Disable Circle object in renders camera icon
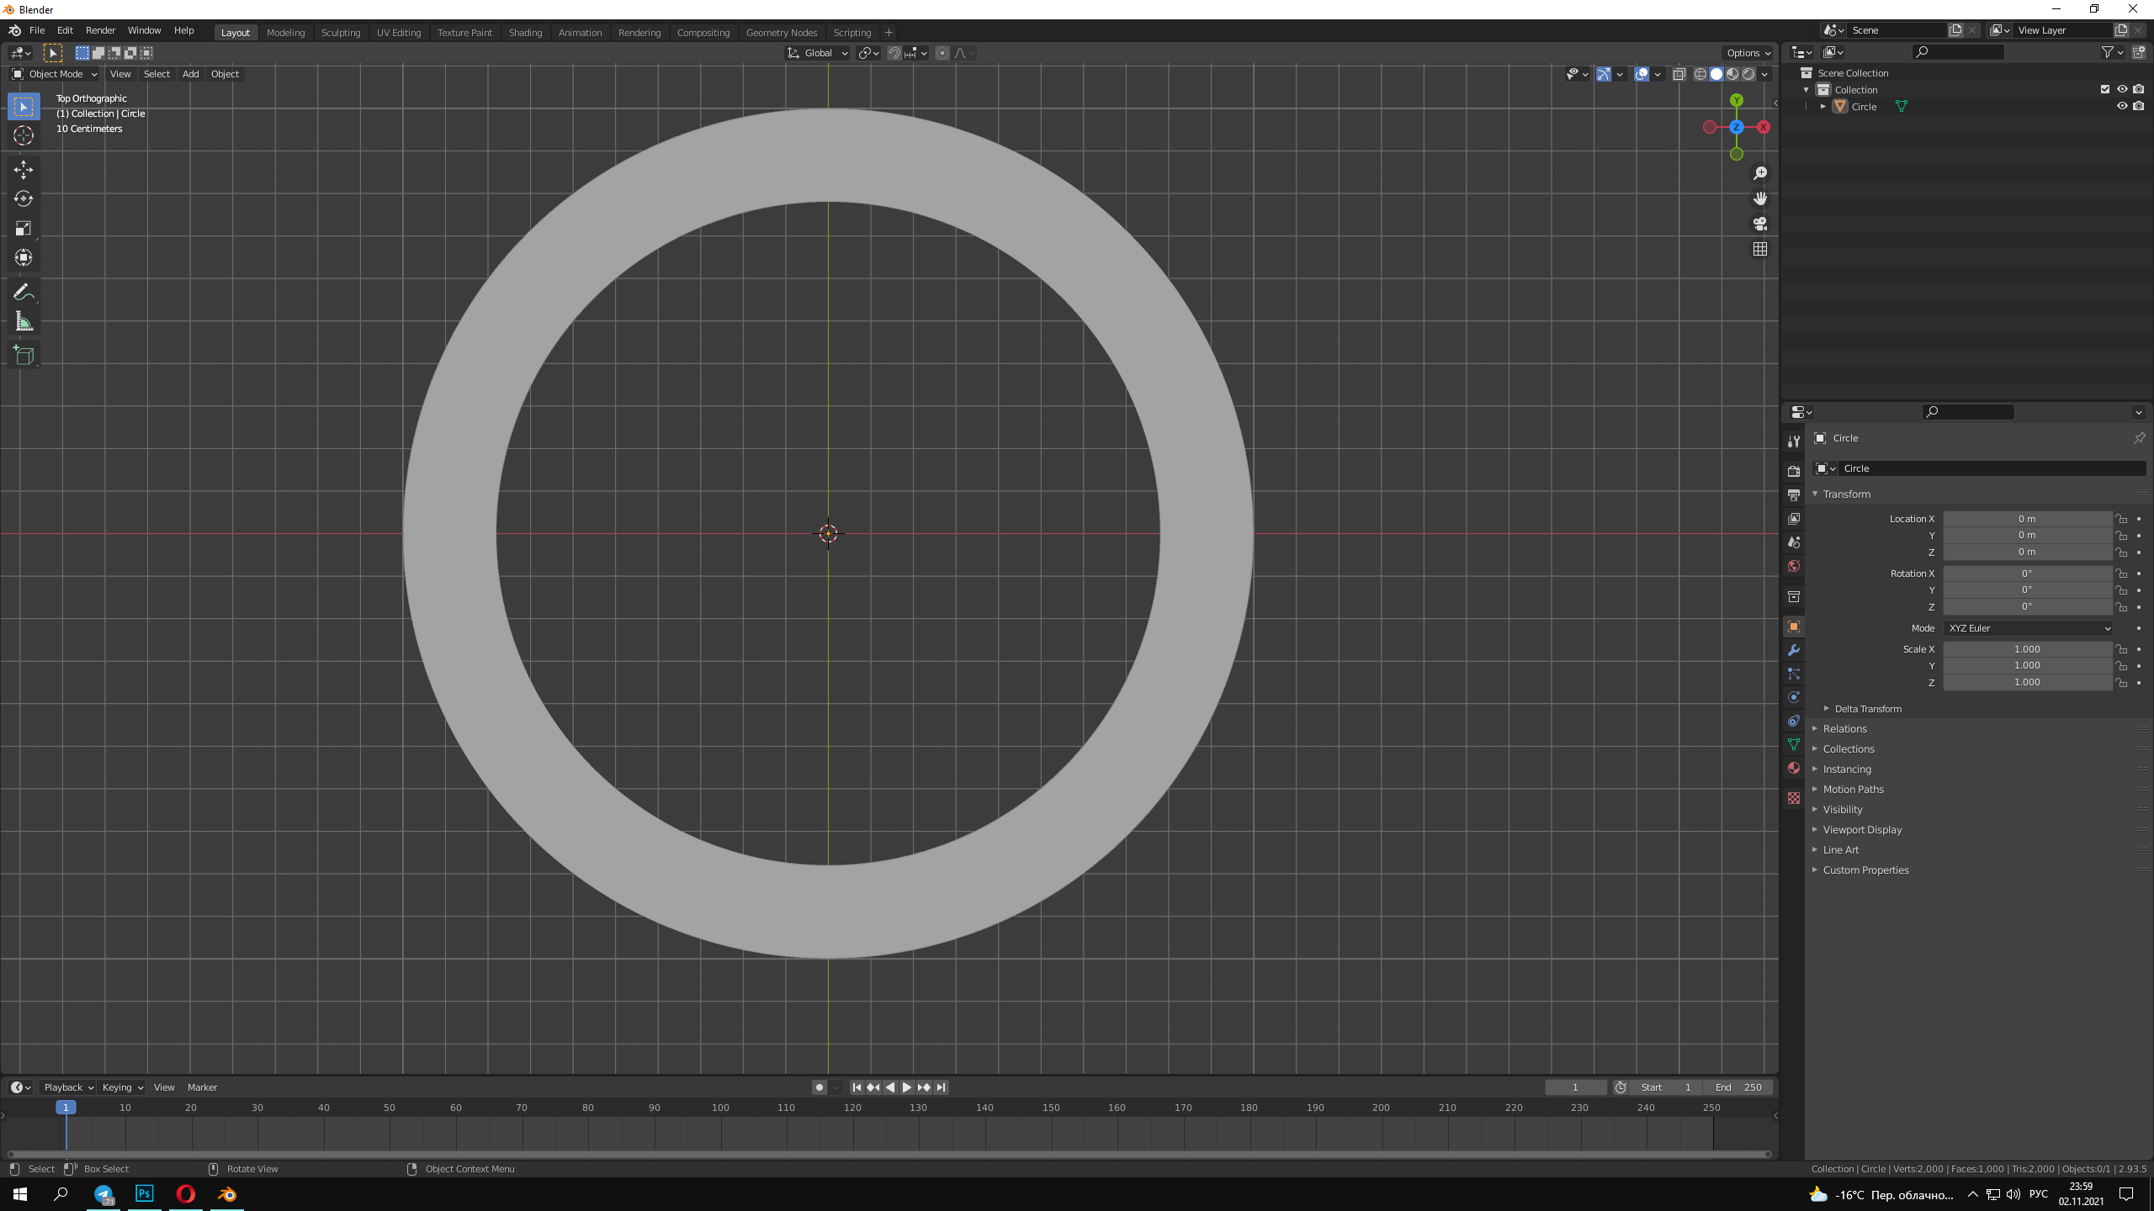 click(x=2138, y=106)
